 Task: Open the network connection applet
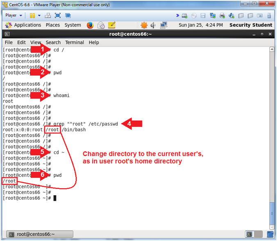(163, 25)
